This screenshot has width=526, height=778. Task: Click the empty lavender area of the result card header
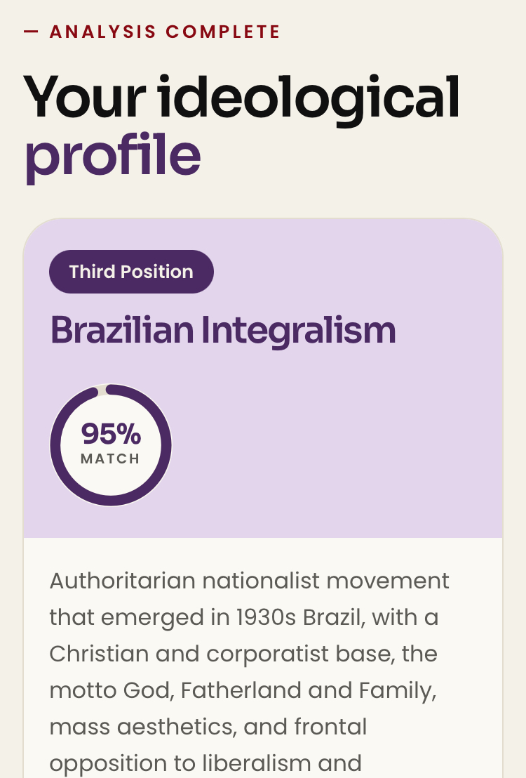pyautogui.click(x=337, y=447)
